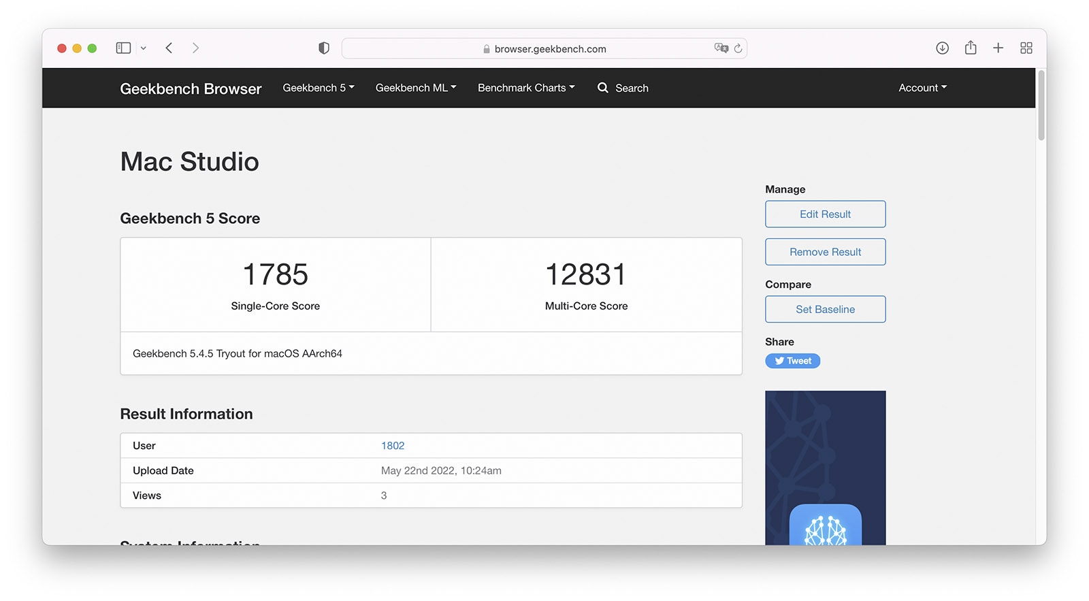Reload the current page
The width and height of the screenshot is (1089, 601).
738,48
